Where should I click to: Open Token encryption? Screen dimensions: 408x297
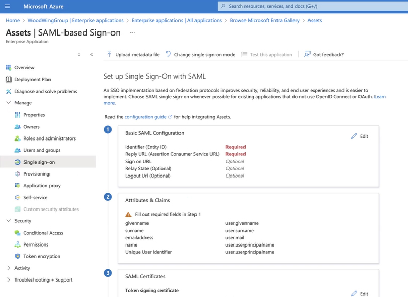pos(42,256)
